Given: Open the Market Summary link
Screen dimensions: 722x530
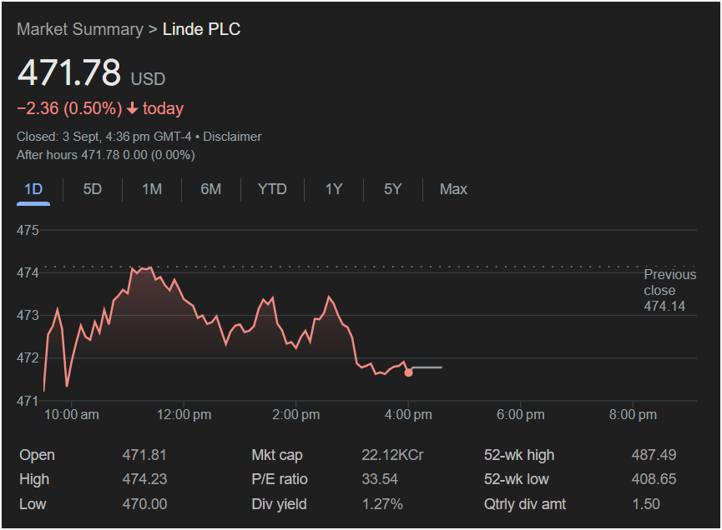Looking at the screenshot, I should click(x=80, y=29).
